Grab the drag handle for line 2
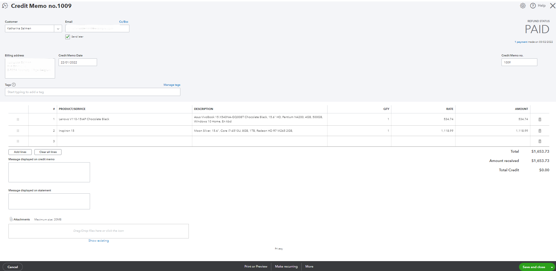The image size is (556, 271). point(18,131)
